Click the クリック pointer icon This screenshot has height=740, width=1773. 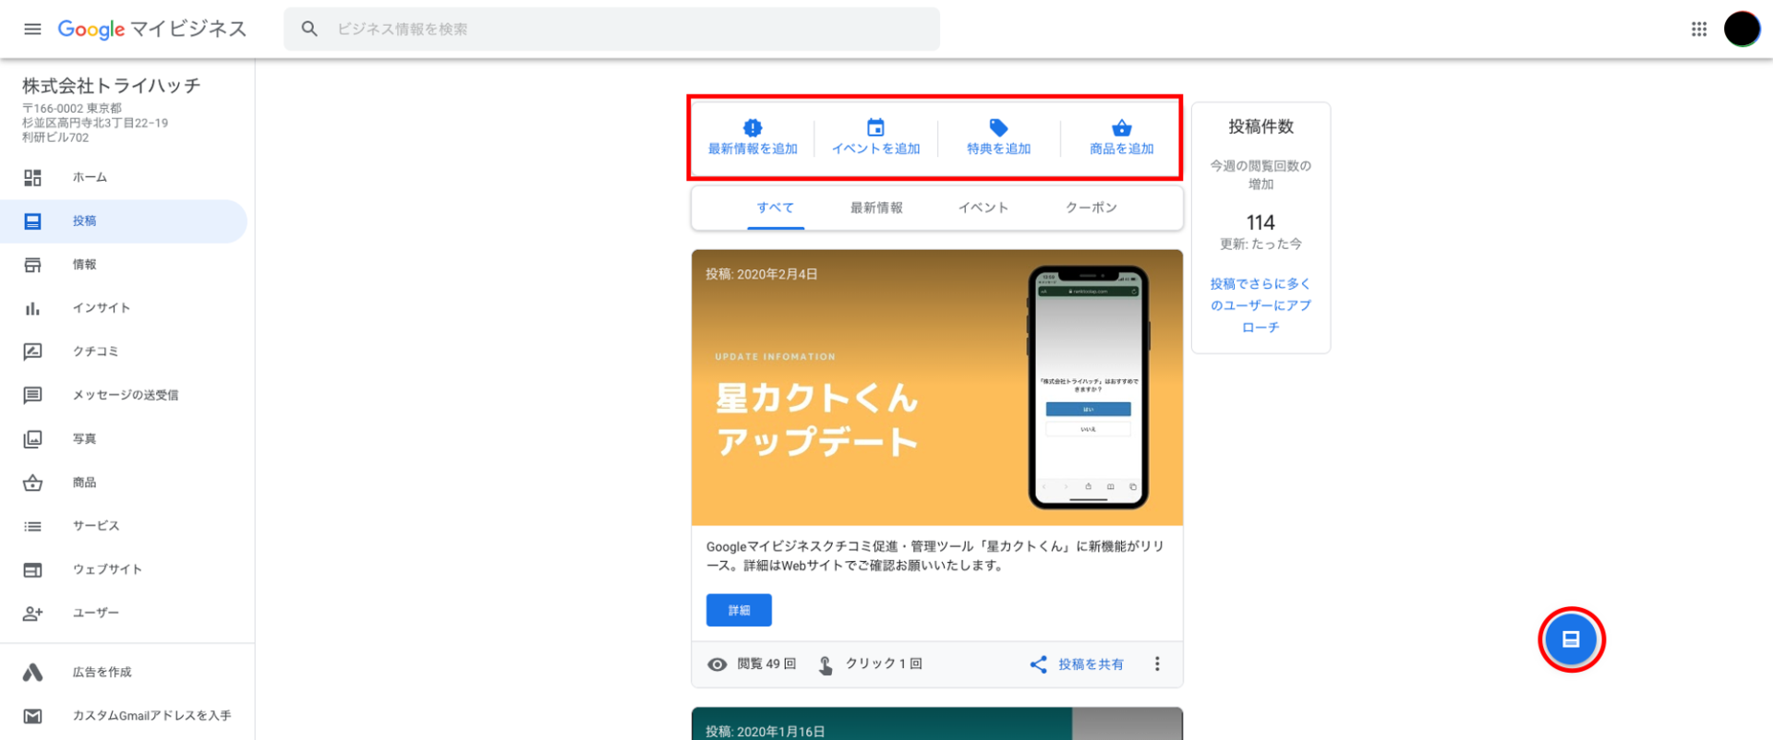click(826, 664)
